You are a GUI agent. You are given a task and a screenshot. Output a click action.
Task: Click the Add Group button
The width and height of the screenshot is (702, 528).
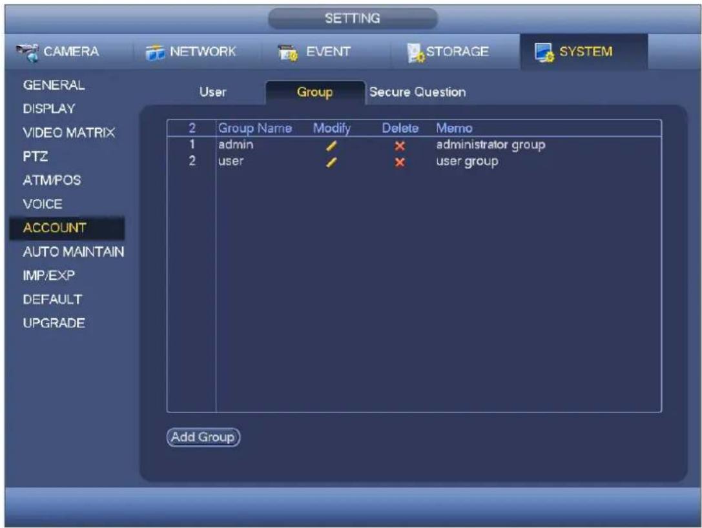(203, 437)
